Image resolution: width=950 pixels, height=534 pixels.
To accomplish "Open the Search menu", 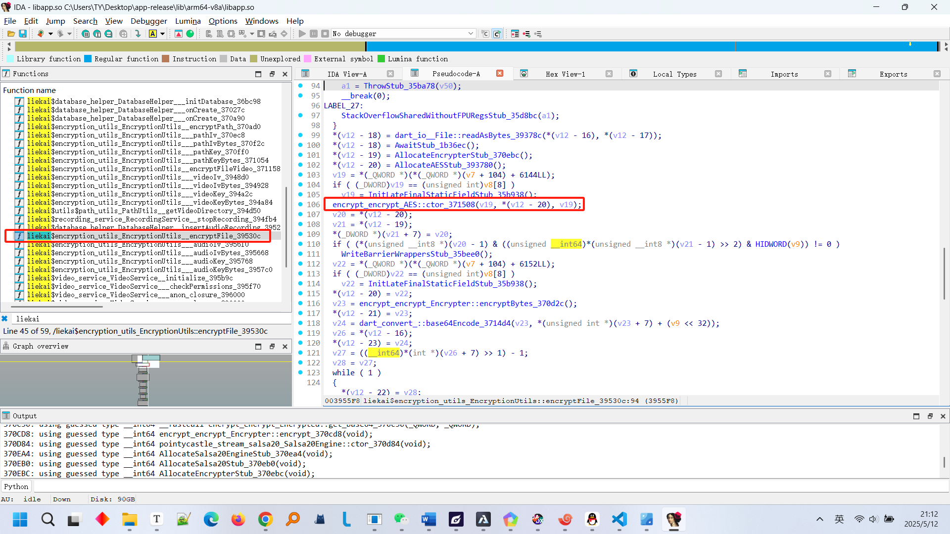I will (85, 21).
